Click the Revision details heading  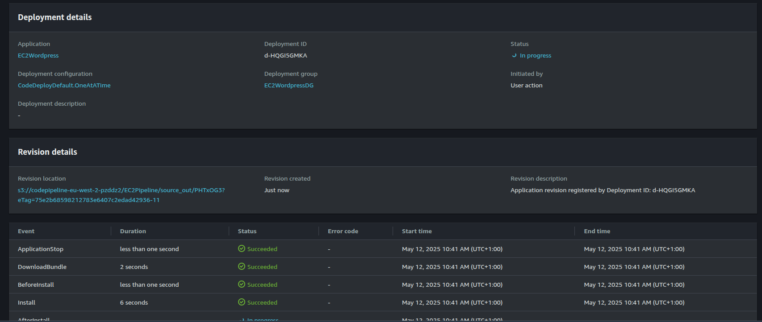[47, 152]
